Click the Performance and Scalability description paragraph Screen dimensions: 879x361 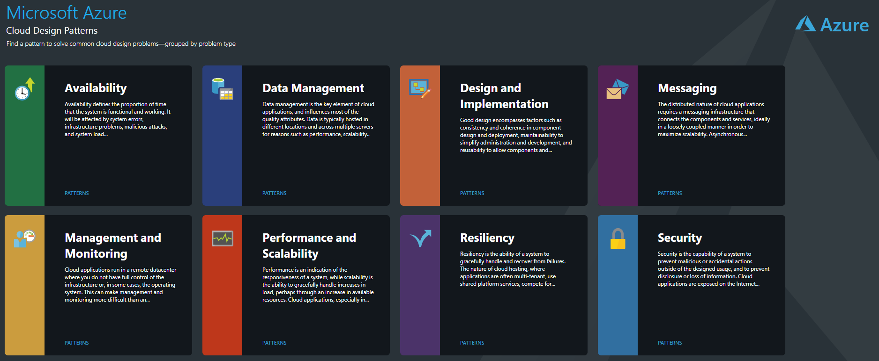(318, 285)
